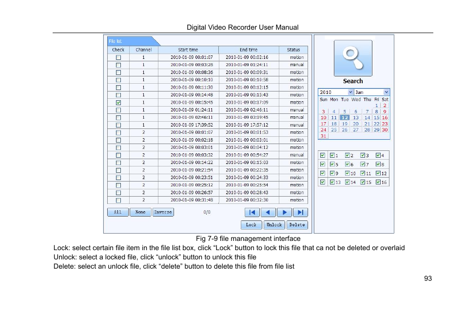The width and height of the screenshot is (465, 310).
Task: Select January 1 in the calendar
Action: tap(376, 106)
